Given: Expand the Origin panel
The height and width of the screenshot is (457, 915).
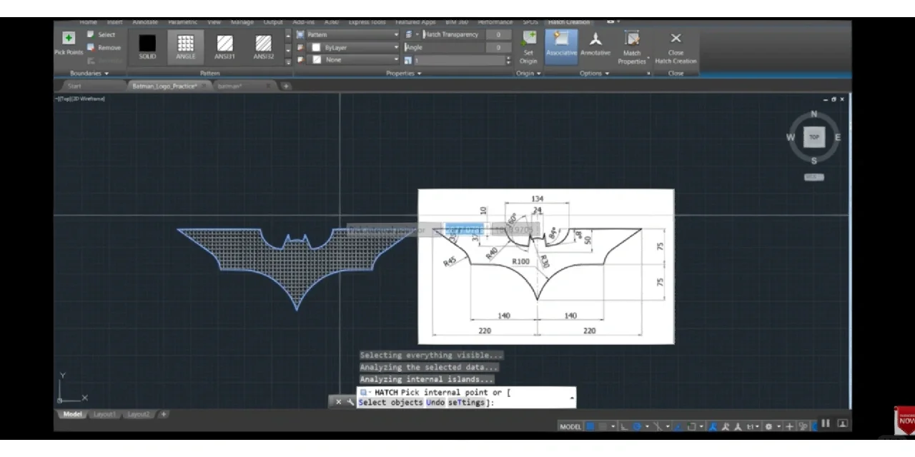Looking at the screenshot, I should (x=528, y=73).
